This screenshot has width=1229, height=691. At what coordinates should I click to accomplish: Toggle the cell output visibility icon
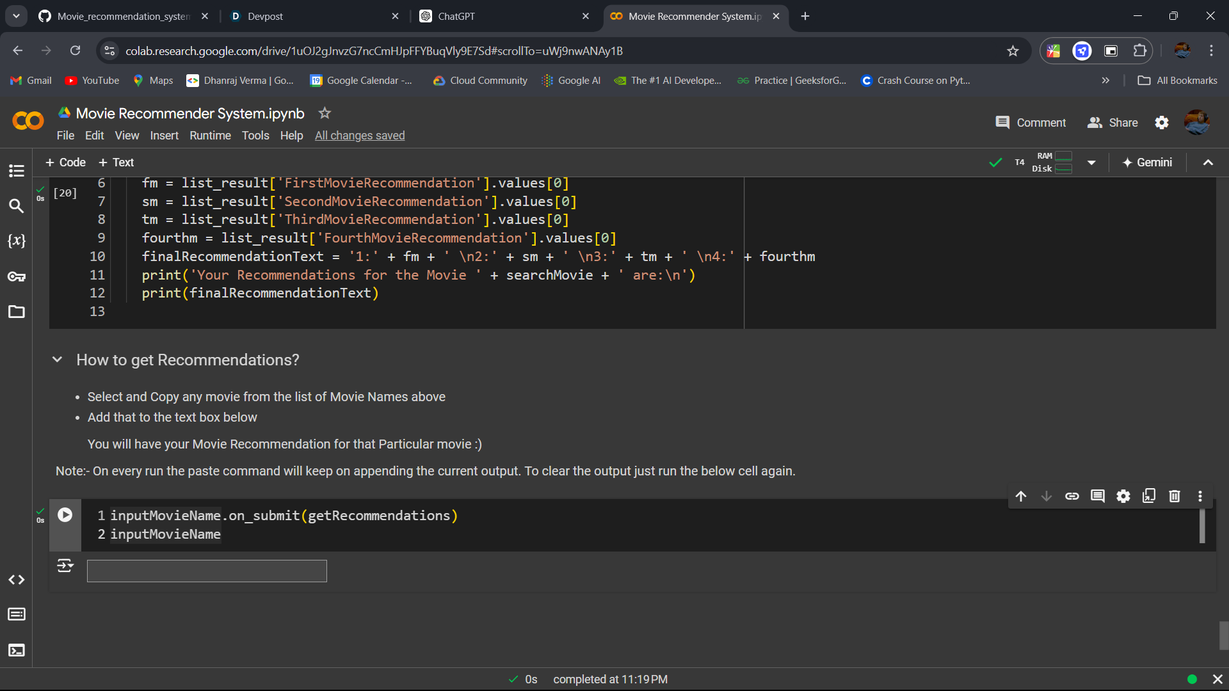(x=65, y=566)
